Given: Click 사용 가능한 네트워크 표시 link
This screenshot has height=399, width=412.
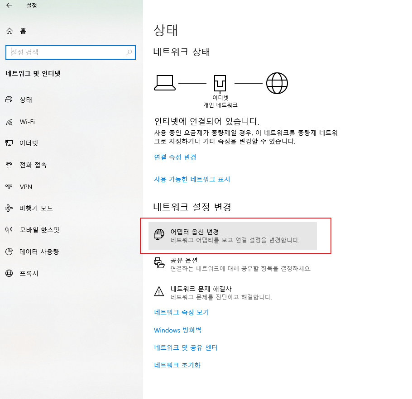Looking at the screenshot, I should (192, 179).
